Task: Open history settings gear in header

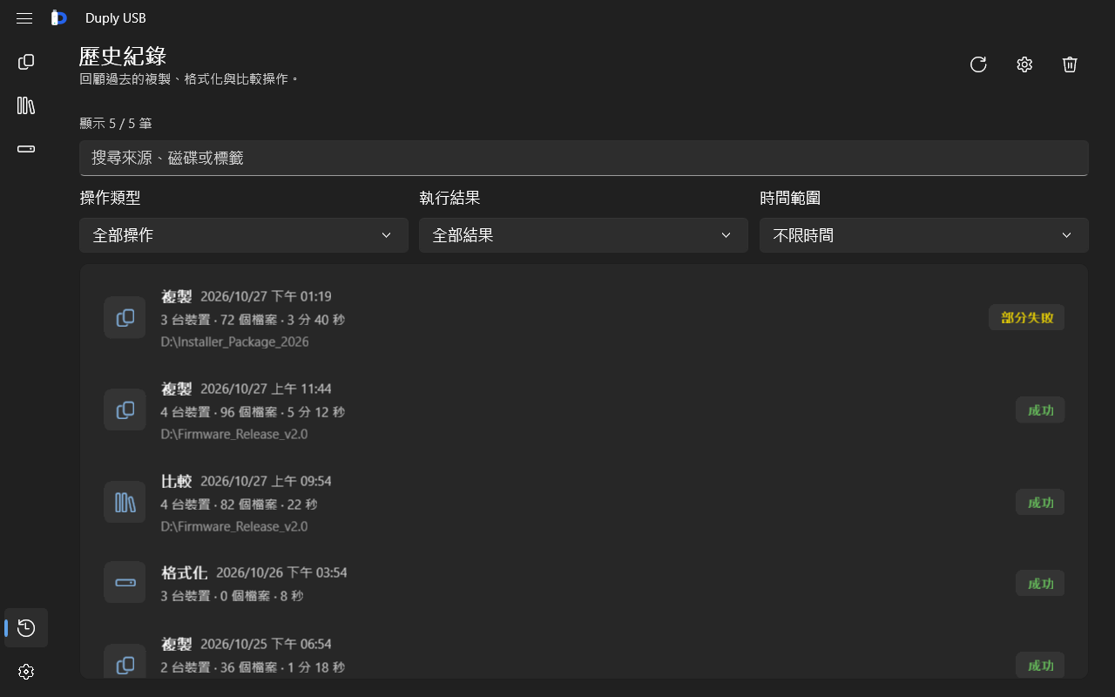Action: pyautogui.click(x=1024, y=64)
